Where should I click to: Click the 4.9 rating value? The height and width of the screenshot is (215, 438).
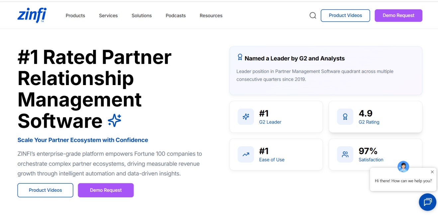(x=366, y=113)
